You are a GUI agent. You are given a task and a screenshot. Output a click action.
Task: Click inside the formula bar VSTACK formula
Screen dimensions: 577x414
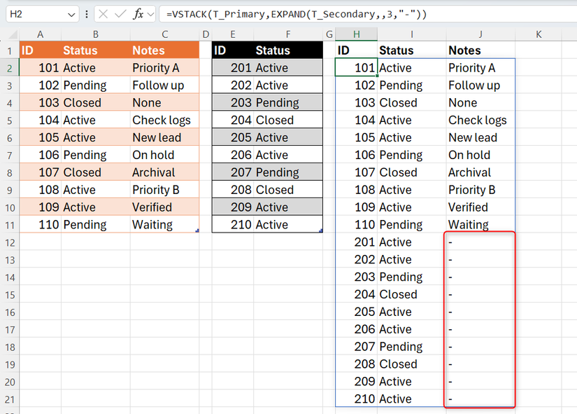coord(297,15)
